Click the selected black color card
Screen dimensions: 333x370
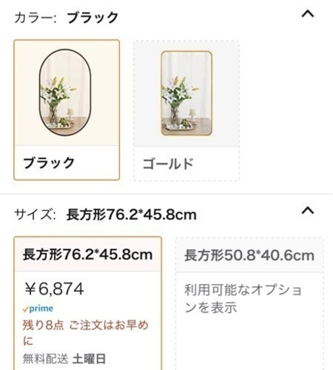tap(66, 110)
